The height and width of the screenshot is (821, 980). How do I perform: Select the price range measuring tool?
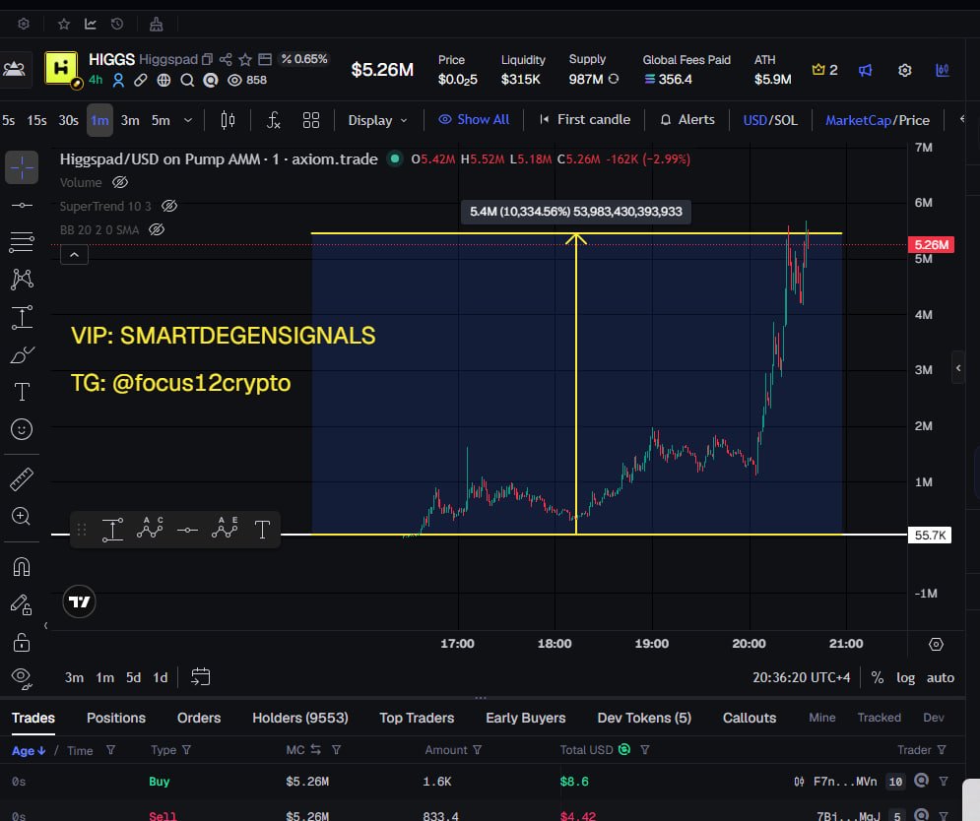[x=22, y=317]
